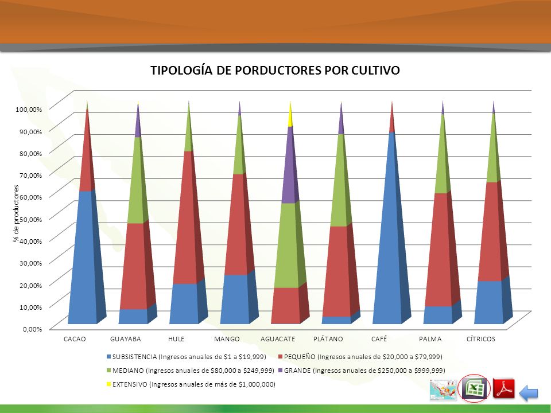
Task: Click the MANGO axis label
Action: (227, 339)
